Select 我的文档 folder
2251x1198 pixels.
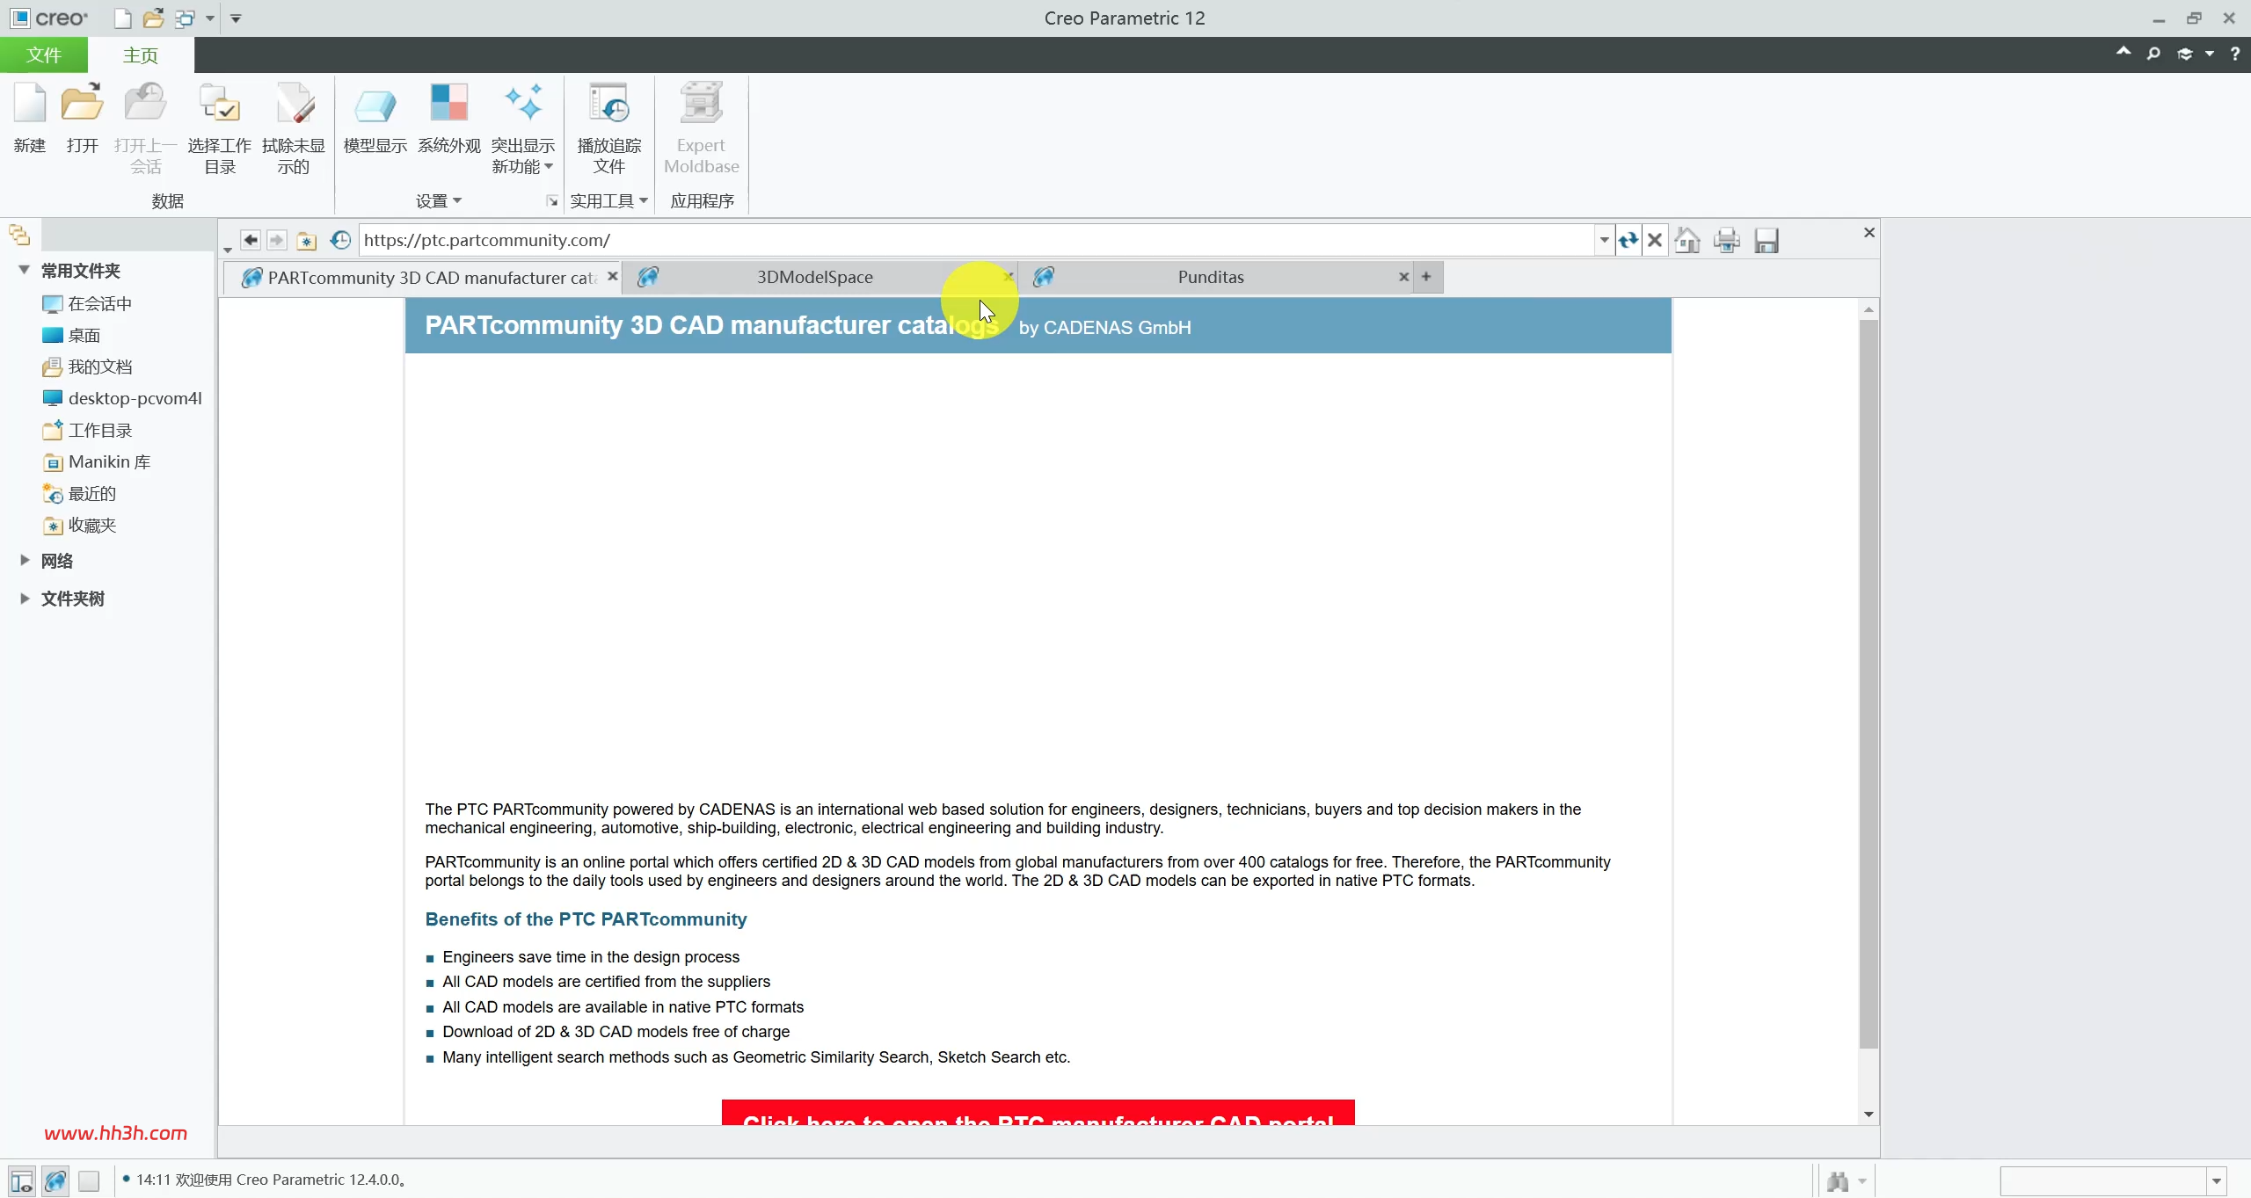(87, 367)
